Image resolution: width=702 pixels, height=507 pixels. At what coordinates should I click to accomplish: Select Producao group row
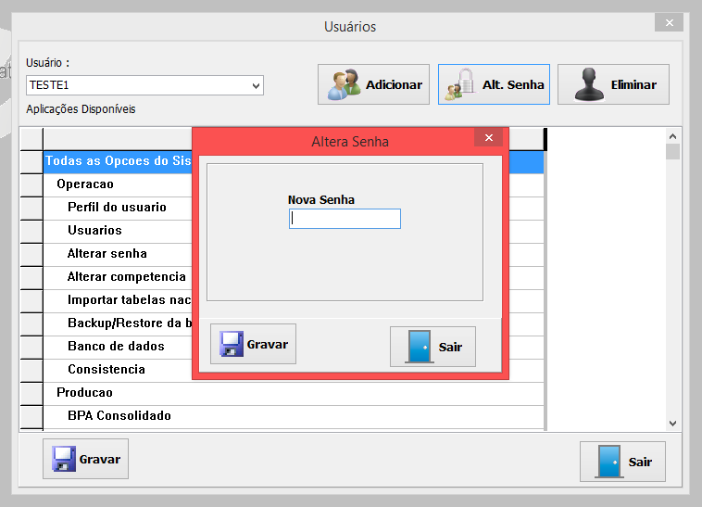tap(84, 392)
